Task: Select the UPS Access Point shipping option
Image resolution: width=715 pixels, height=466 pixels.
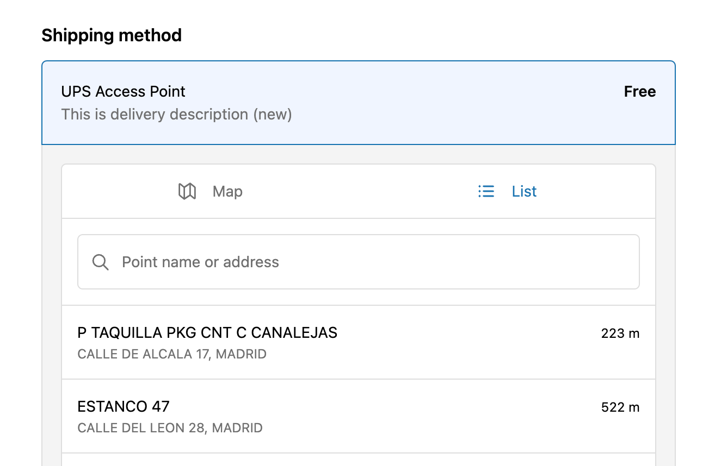Action: pyautogui.click(x=359, y=103)
